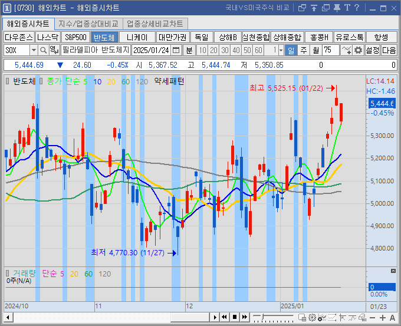Select the S&P500 index button
Screen dimensions: 401x326
click(75, 37)
